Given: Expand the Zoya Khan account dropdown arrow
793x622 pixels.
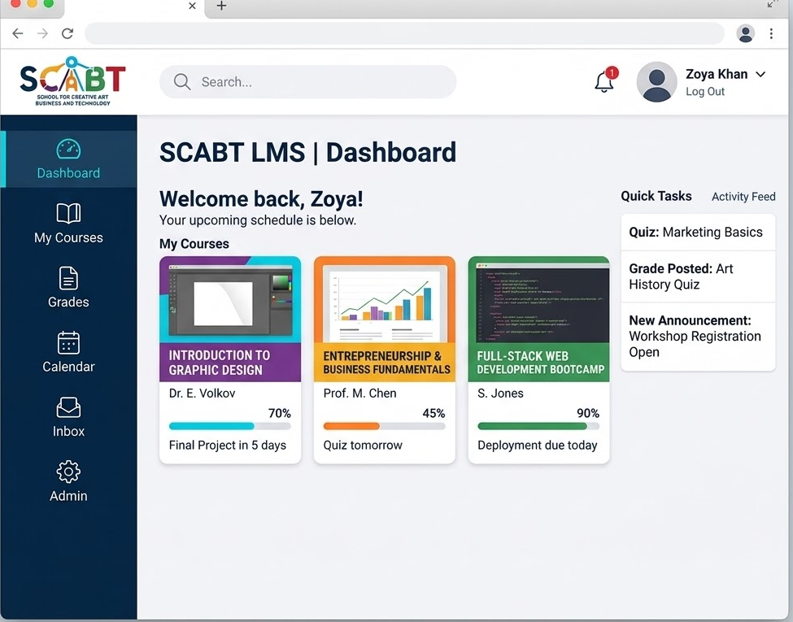Looking at the screenshot, I should click(760, 74).
